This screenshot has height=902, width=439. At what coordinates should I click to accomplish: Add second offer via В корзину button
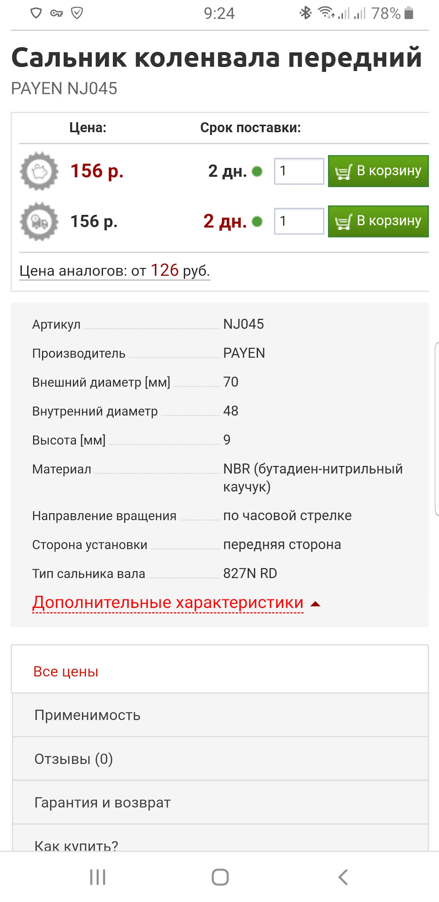pyautogui.click(x=378, y=221)
